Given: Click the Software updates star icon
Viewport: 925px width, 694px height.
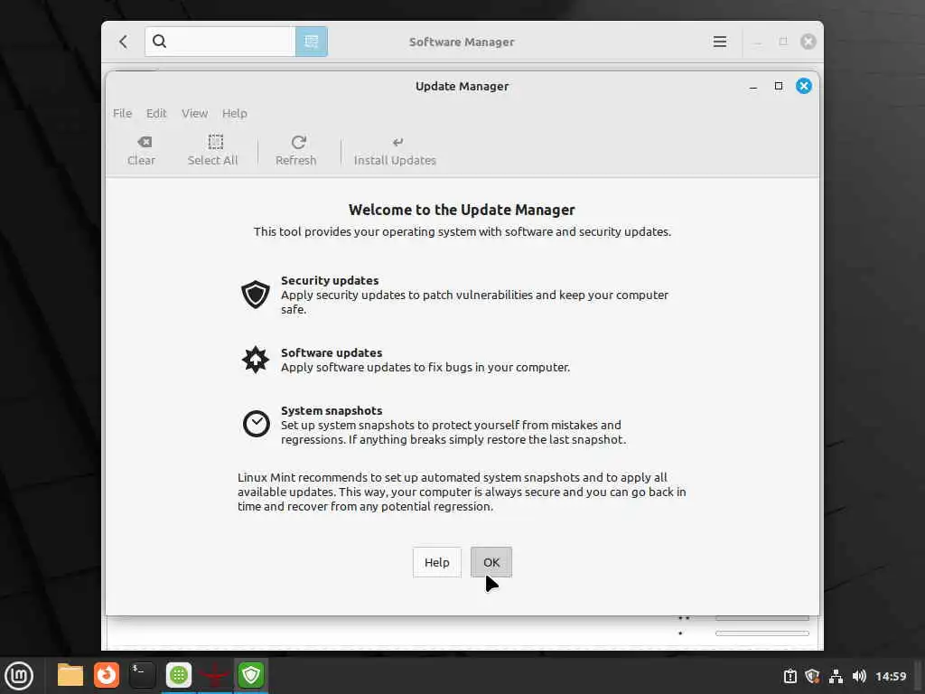Looking at the screenshot, I should (256, 360).
